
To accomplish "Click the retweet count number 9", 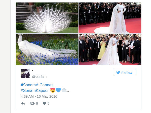I will pos(37,103).
